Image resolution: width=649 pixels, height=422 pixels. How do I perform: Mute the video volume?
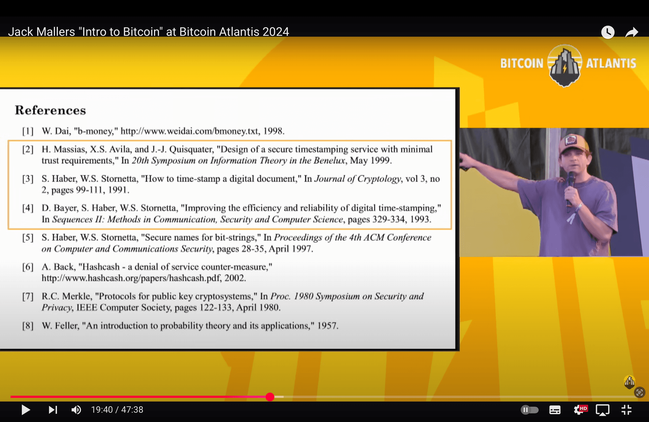point(76,410)
